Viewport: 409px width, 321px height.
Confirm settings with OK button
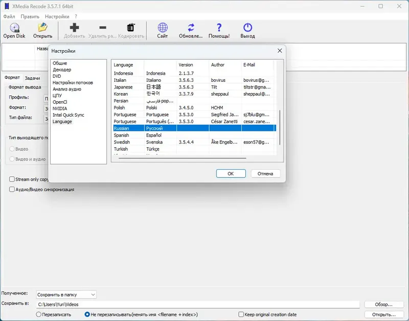(231, 174)
